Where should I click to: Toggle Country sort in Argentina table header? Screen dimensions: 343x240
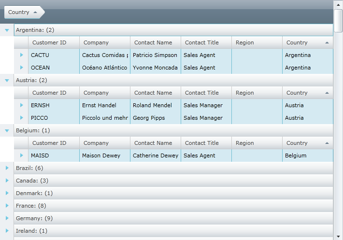[x=308, y=42]
